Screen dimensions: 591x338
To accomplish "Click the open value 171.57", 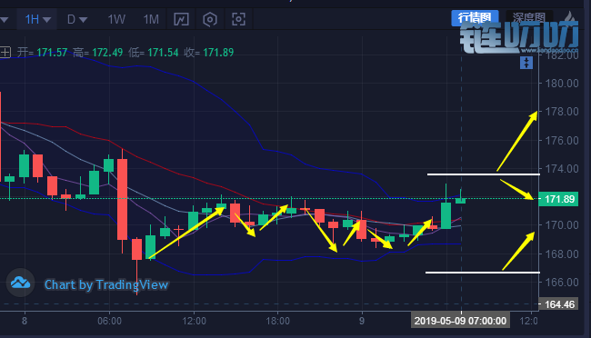I will point(52,53).
